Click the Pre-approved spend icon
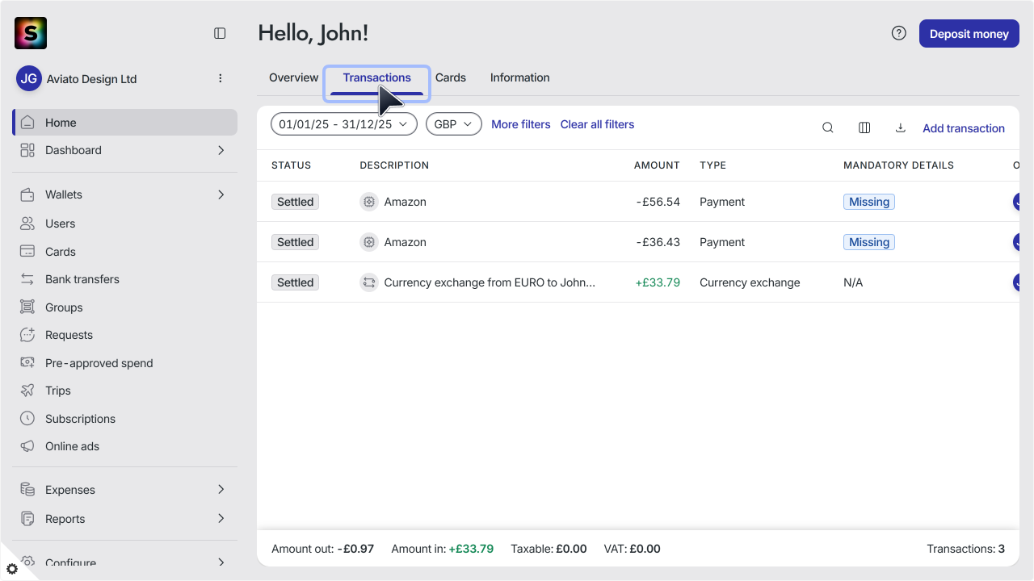 coord(27,363)
